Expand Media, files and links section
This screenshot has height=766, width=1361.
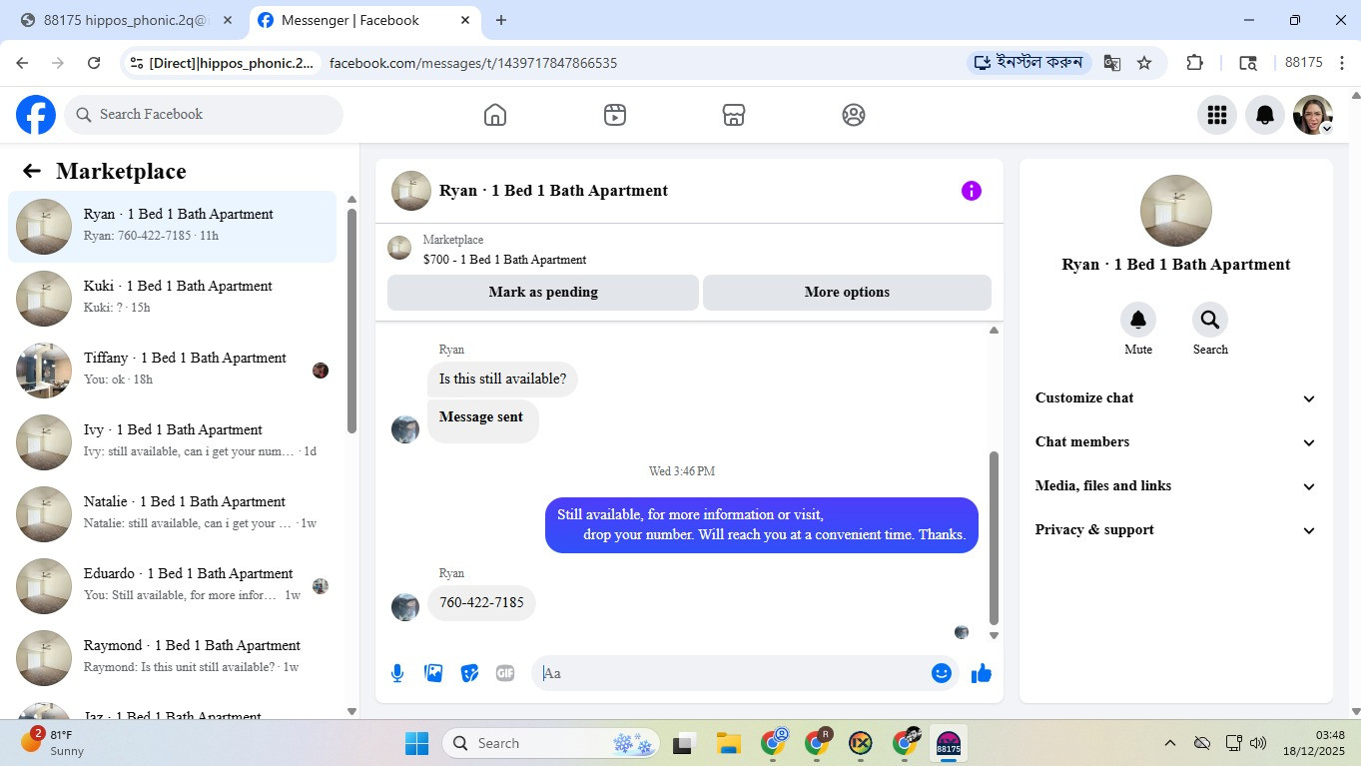tap(1176, 486)
